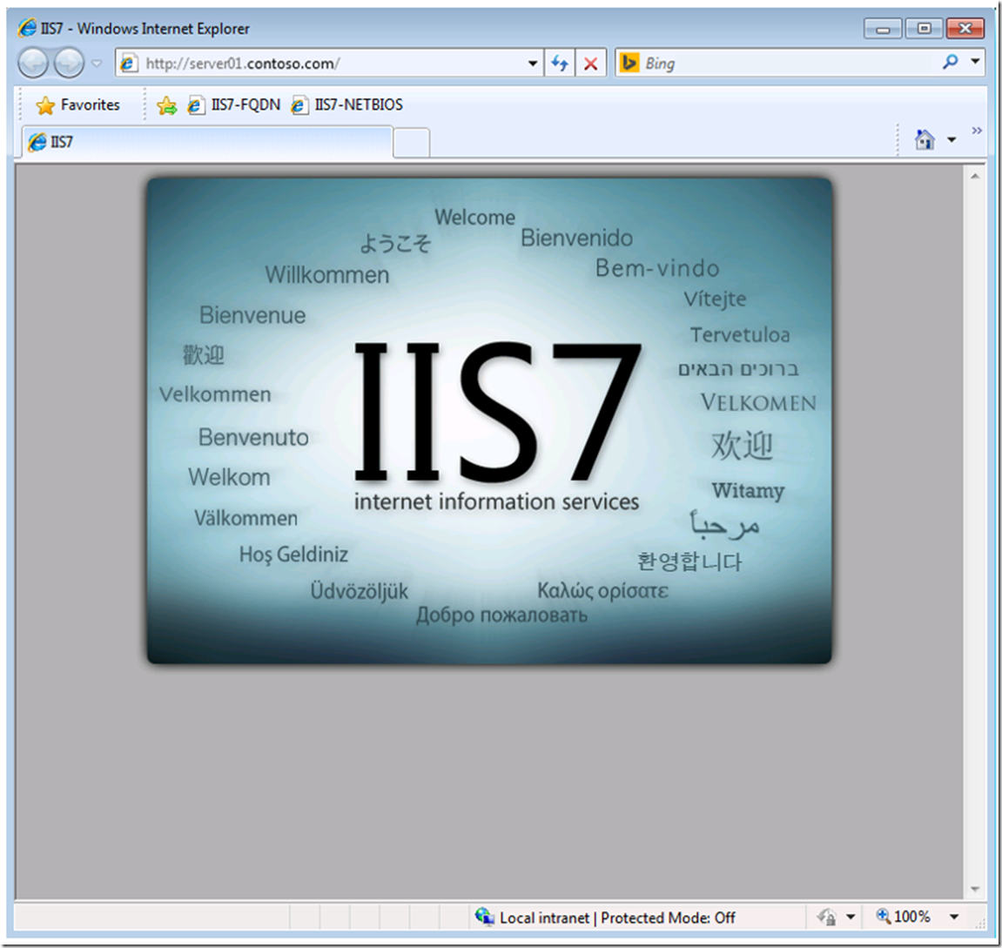This screenshot has height=948, width=1002.
Task: Click the Local intranet zone globe icon
Action: point(484,917)
